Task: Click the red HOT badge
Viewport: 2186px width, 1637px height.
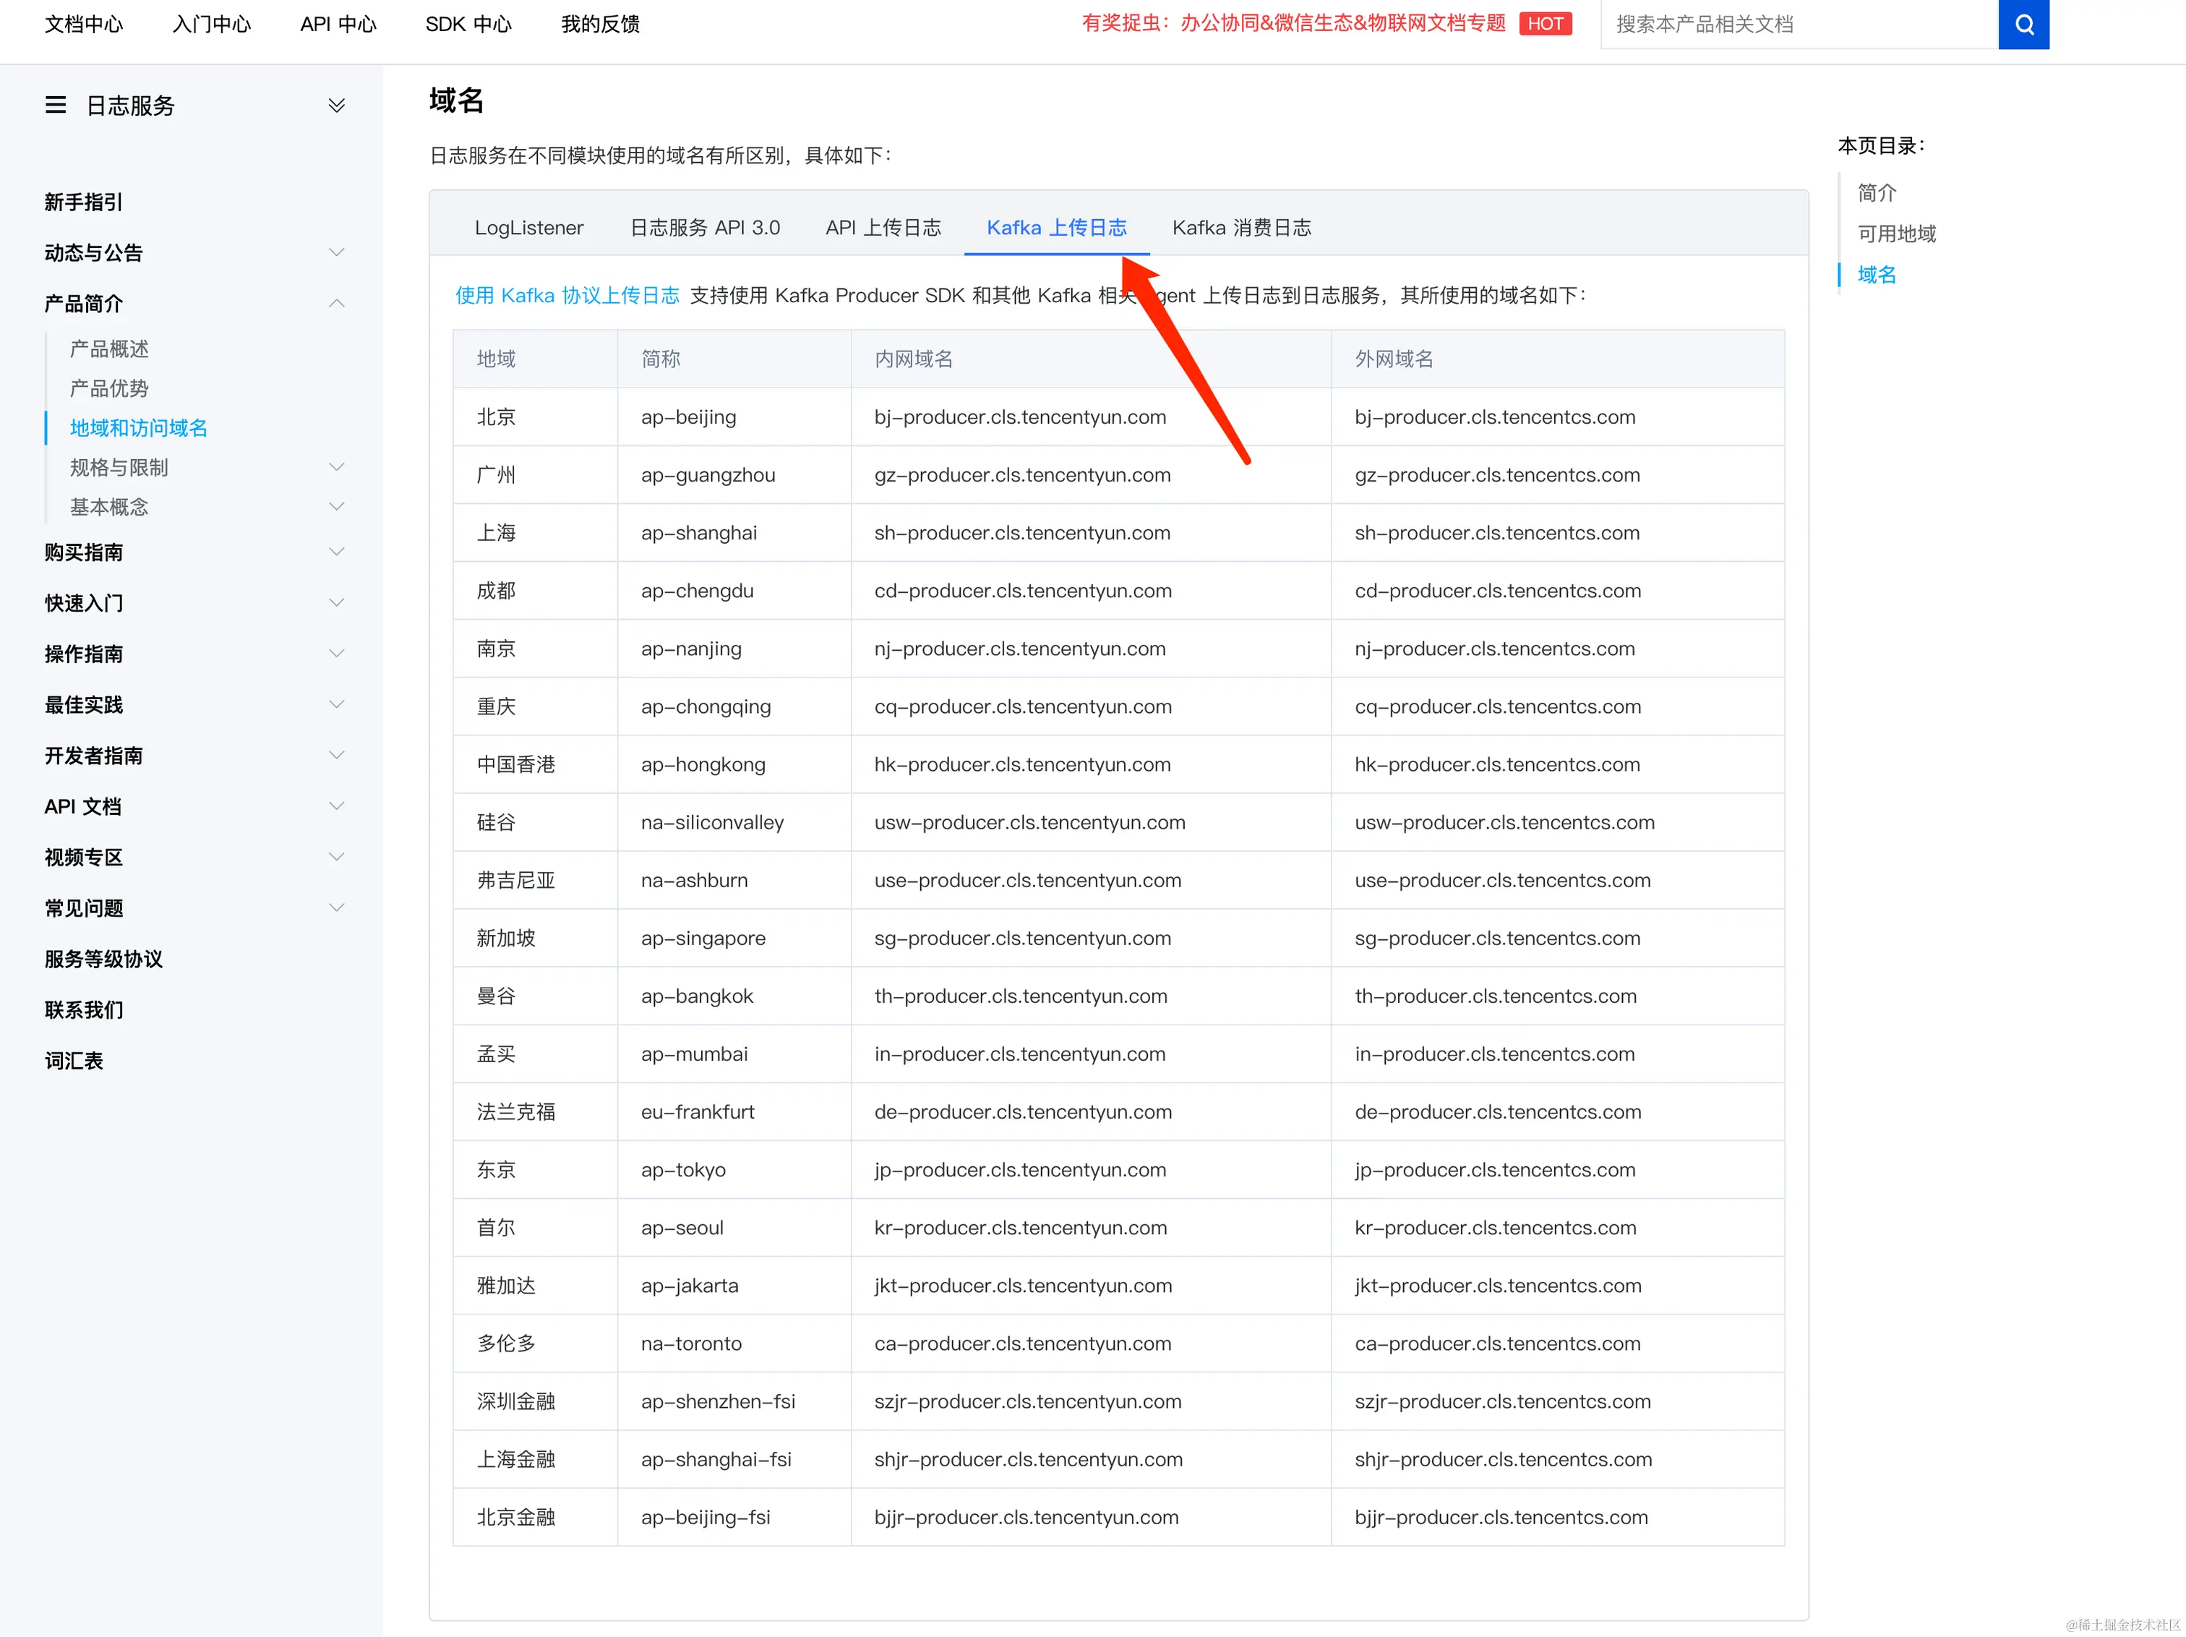Action: click(x=1545, y=24)
